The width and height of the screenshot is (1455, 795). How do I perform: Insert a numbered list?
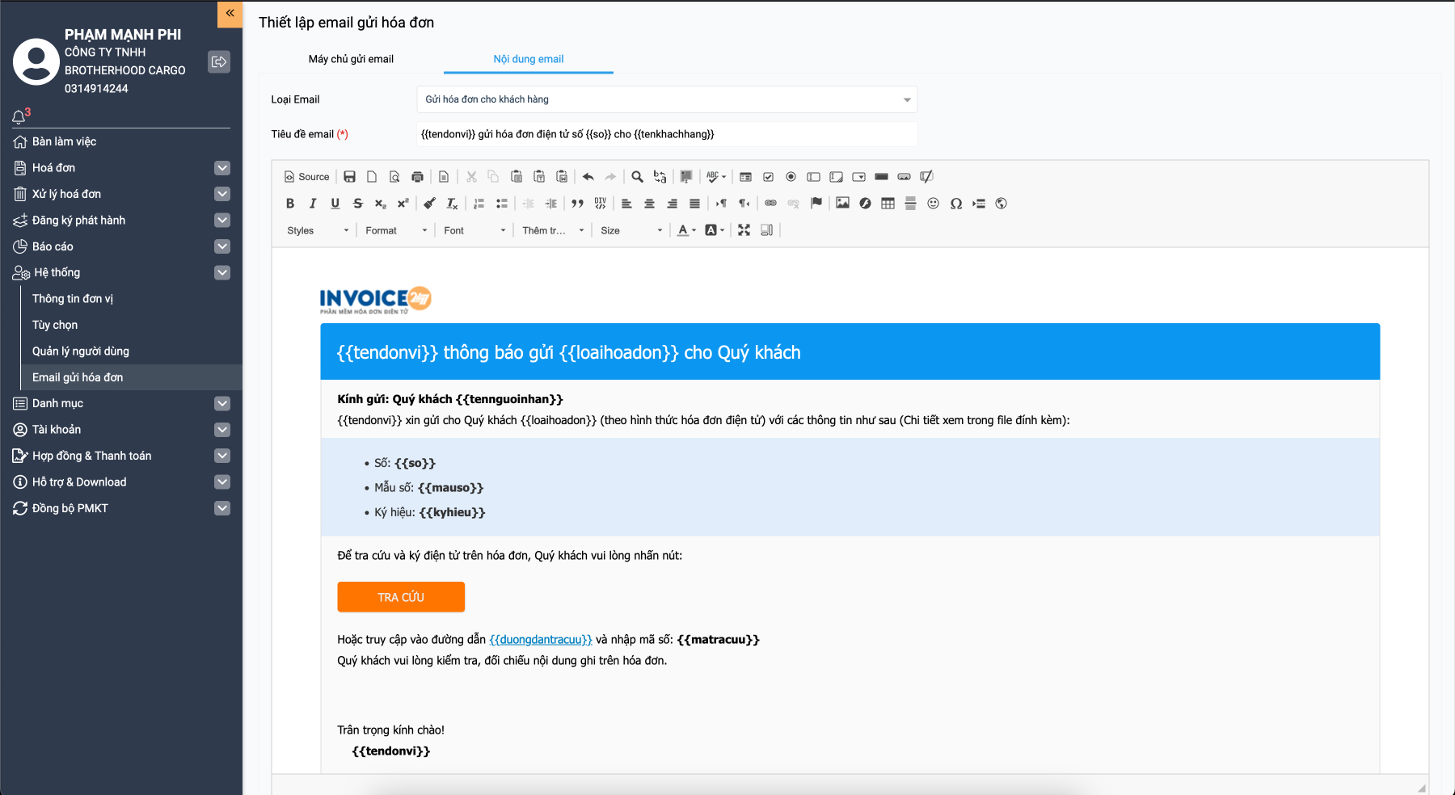pyautogui.click(x=479, y=204)
